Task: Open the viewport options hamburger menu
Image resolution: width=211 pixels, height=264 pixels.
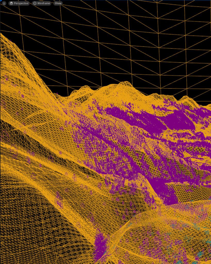Action: 4,3
